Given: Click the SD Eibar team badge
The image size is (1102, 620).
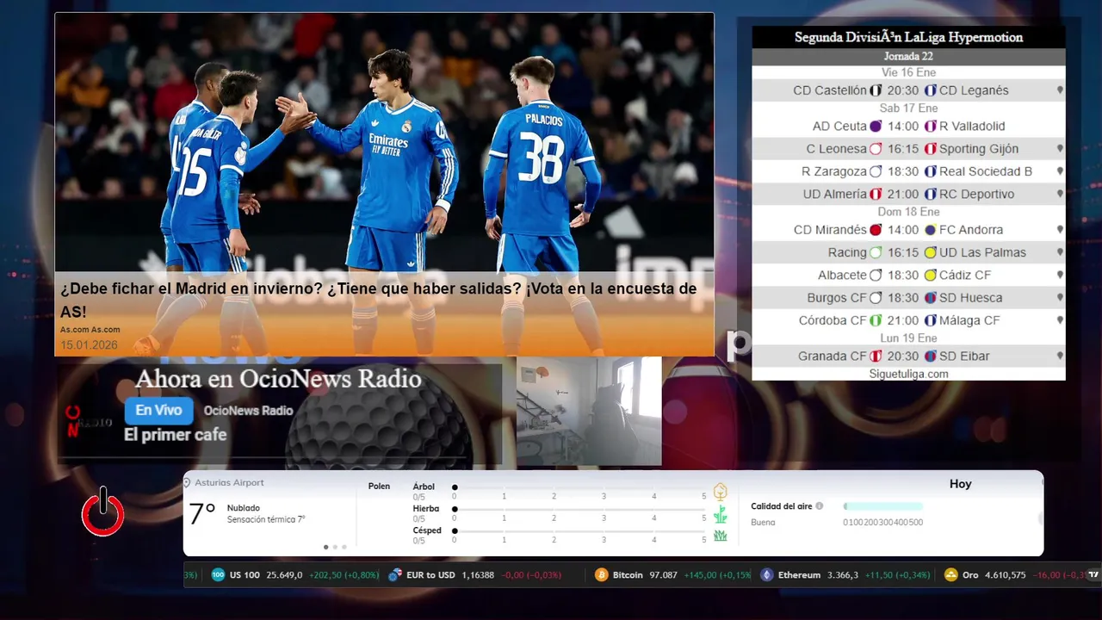Looking at the screenshot, I should pyautogui.click(x=931, y=356).
